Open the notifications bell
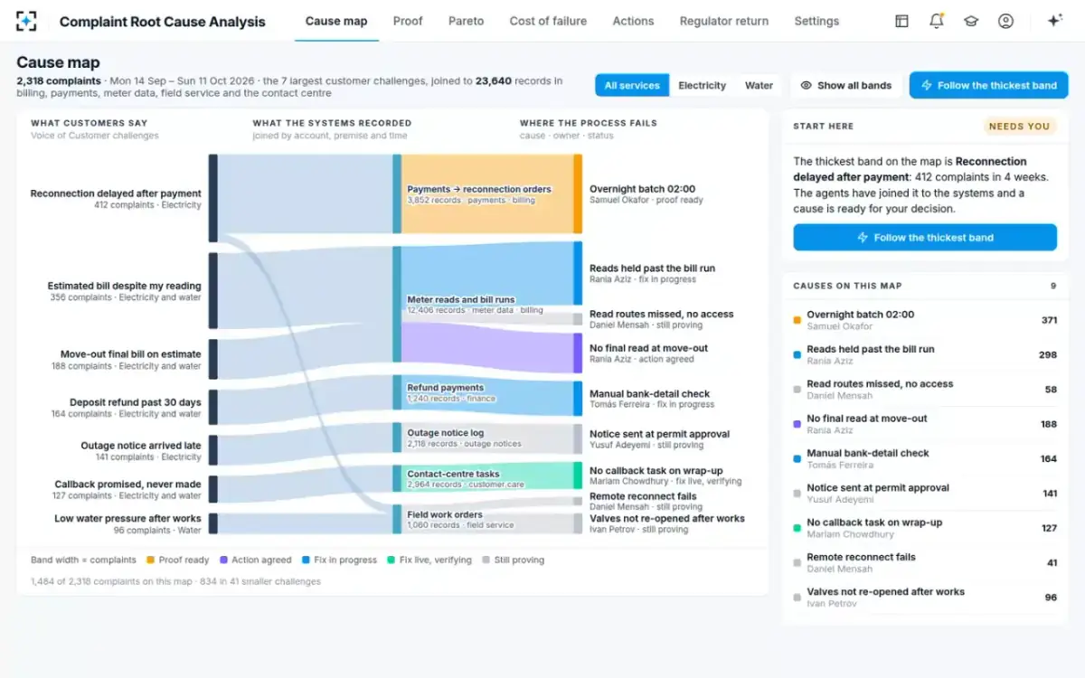Image resolution: width=1085 pixels, height=678 pixels. pos(937,21)
